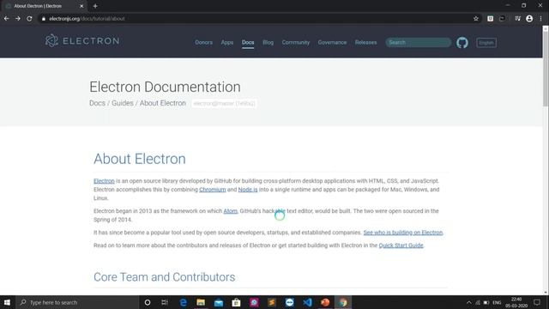The height and width of the screenshot is (309, 549).
Task: Open Microsoft Store from the taskbar
Action: 237,302
